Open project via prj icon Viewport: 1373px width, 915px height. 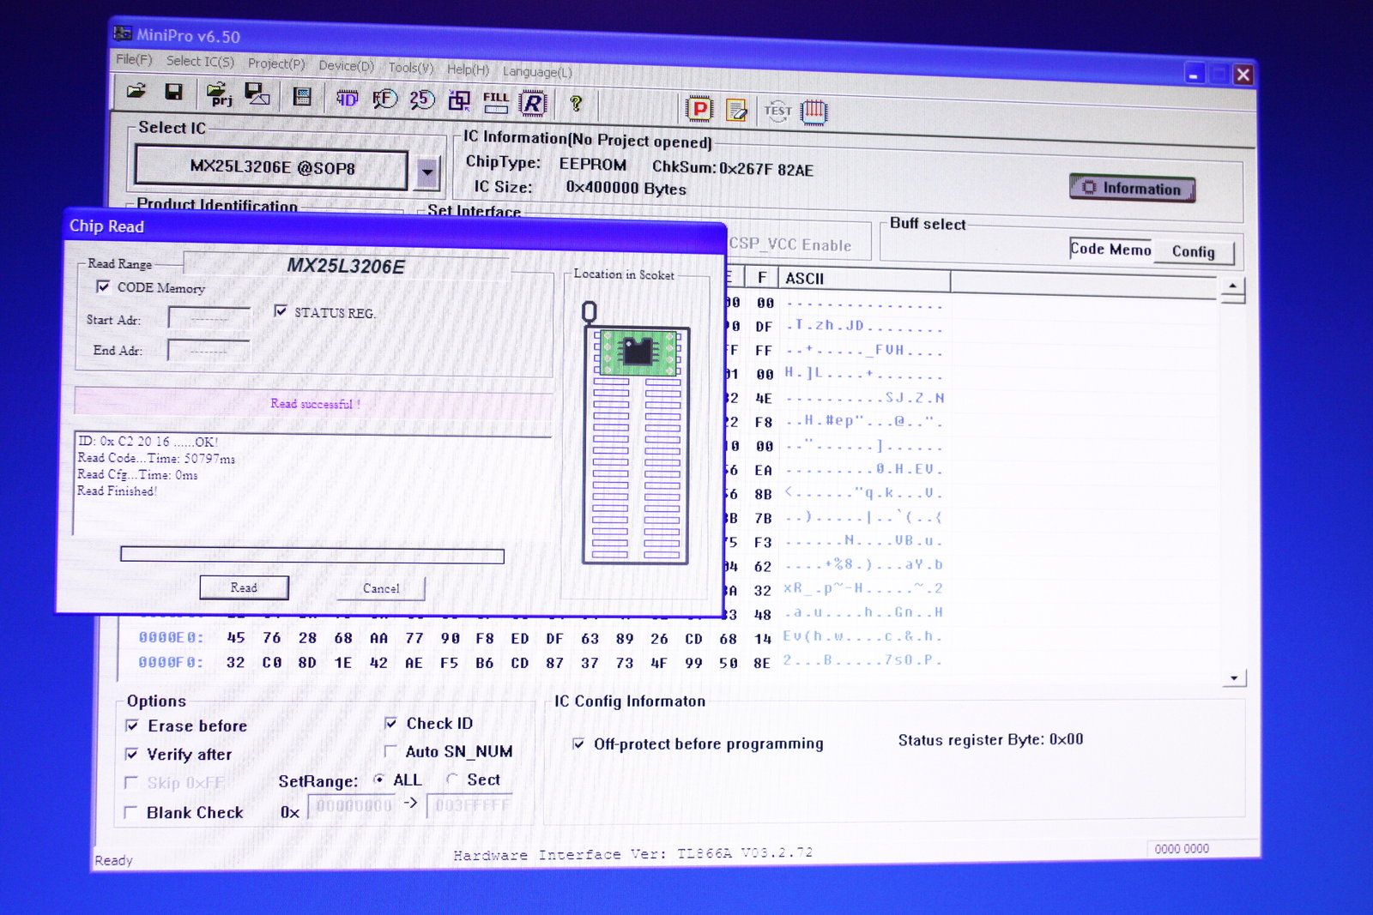tap(220, 94)
